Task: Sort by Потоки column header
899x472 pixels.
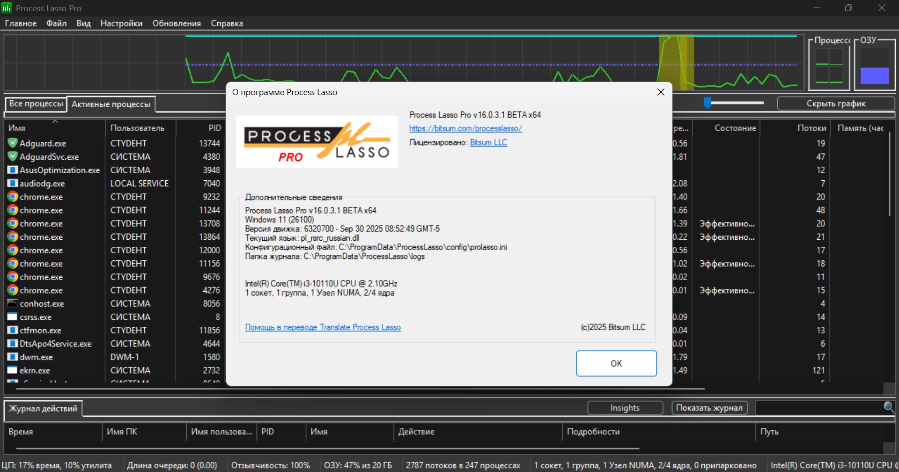Action: (x=811, y=128)
